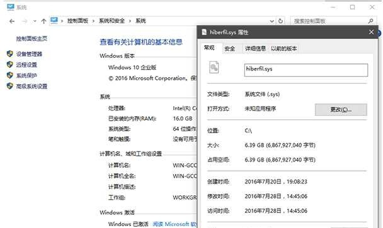Screen dimensions: 383x228
Task: Click the System window title icon
Action: point(11,7)
